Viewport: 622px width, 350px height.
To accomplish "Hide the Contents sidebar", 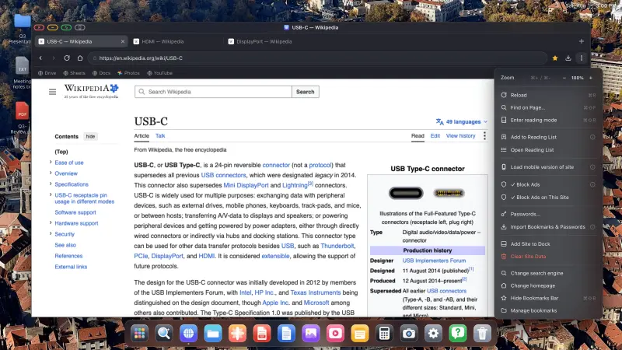I will click(x=90, y=137).
